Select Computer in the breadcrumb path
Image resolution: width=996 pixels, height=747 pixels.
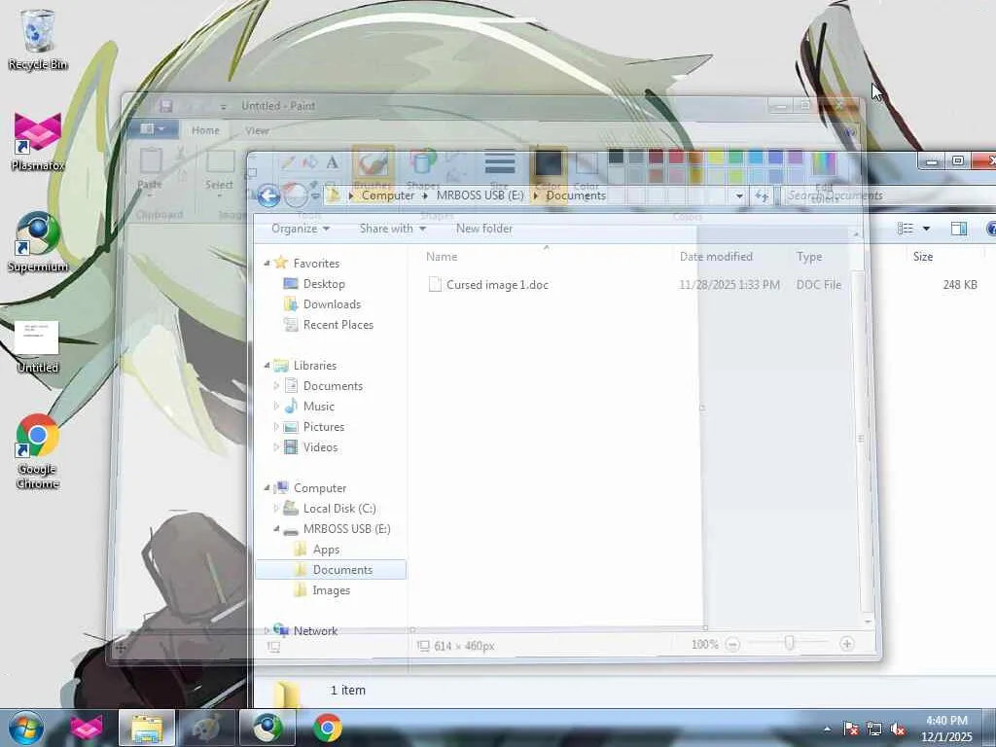387,196
